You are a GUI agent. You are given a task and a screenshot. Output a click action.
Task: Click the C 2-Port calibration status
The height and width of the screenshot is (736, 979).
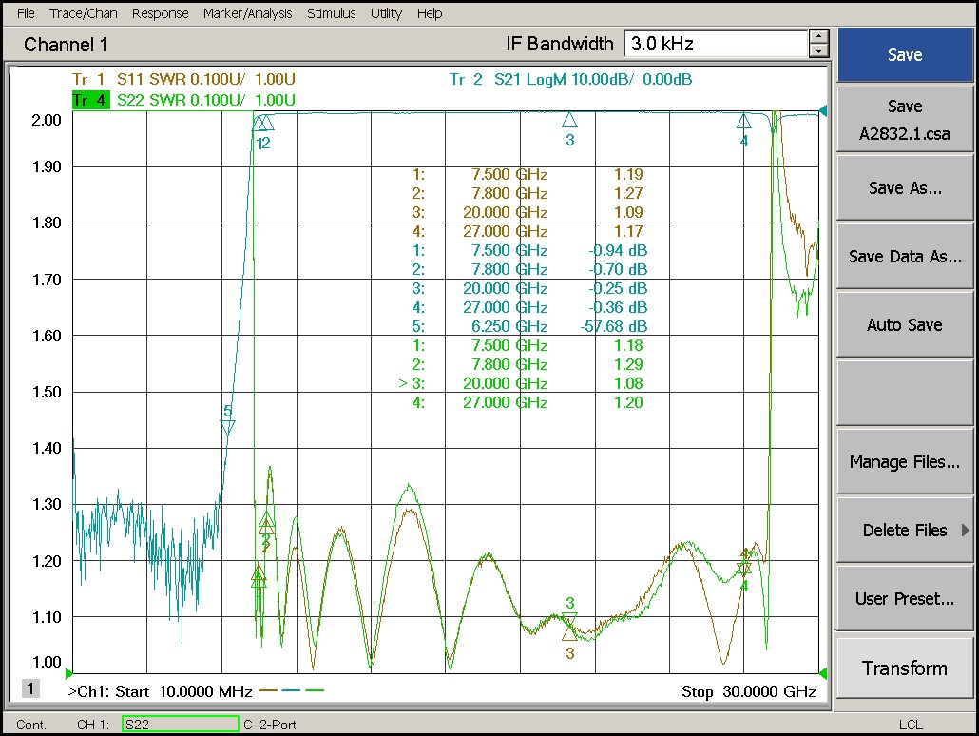270,725
